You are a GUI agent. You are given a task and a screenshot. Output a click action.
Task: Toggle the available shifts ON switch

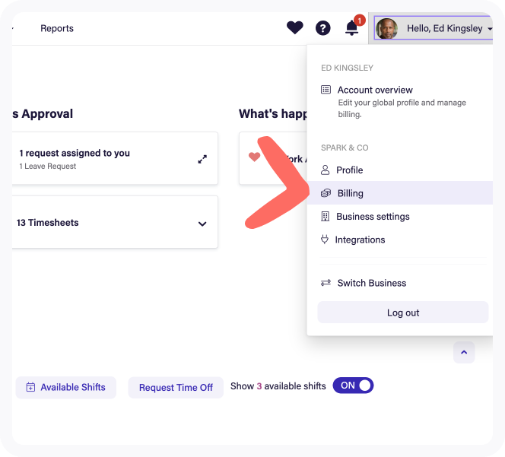pyautogui.click(x=353, y=386)
